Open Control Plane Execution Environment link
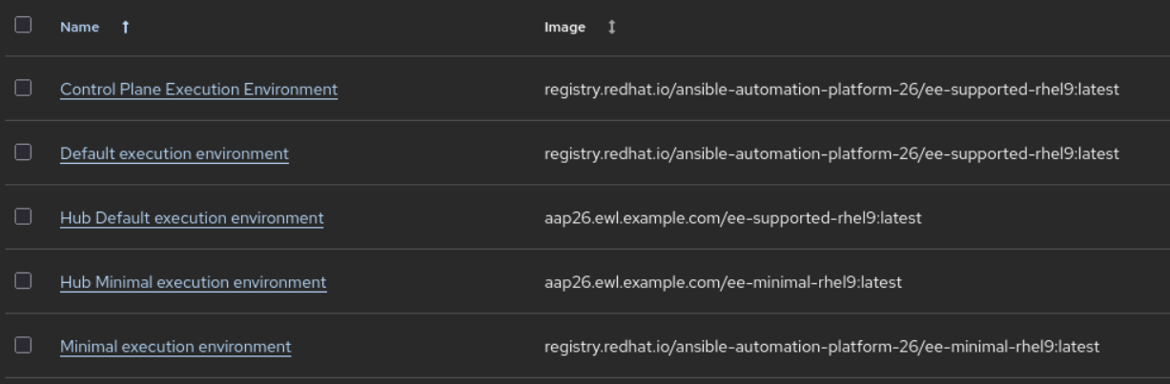This screenshot has height=384, width=1170. click(198, 90)
